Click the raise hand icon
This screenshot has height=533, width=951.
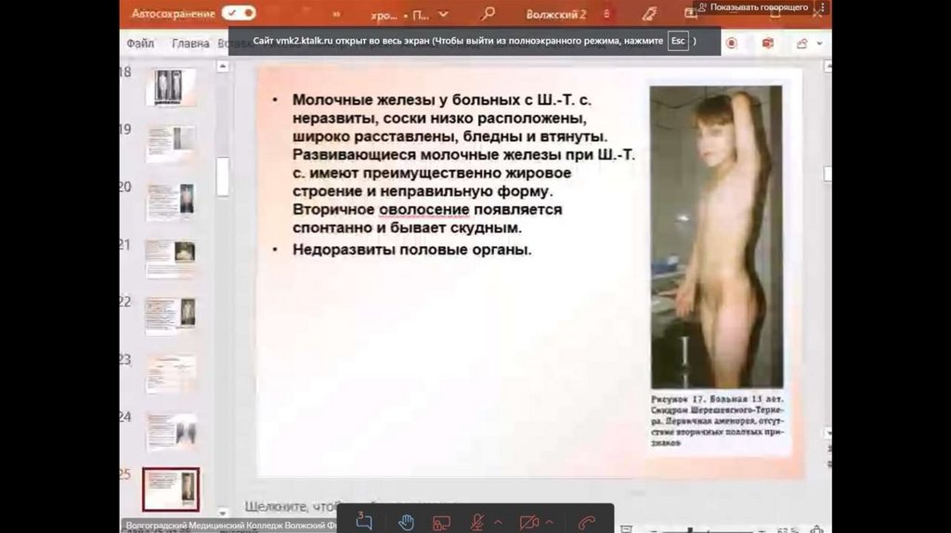coord(406,522)
